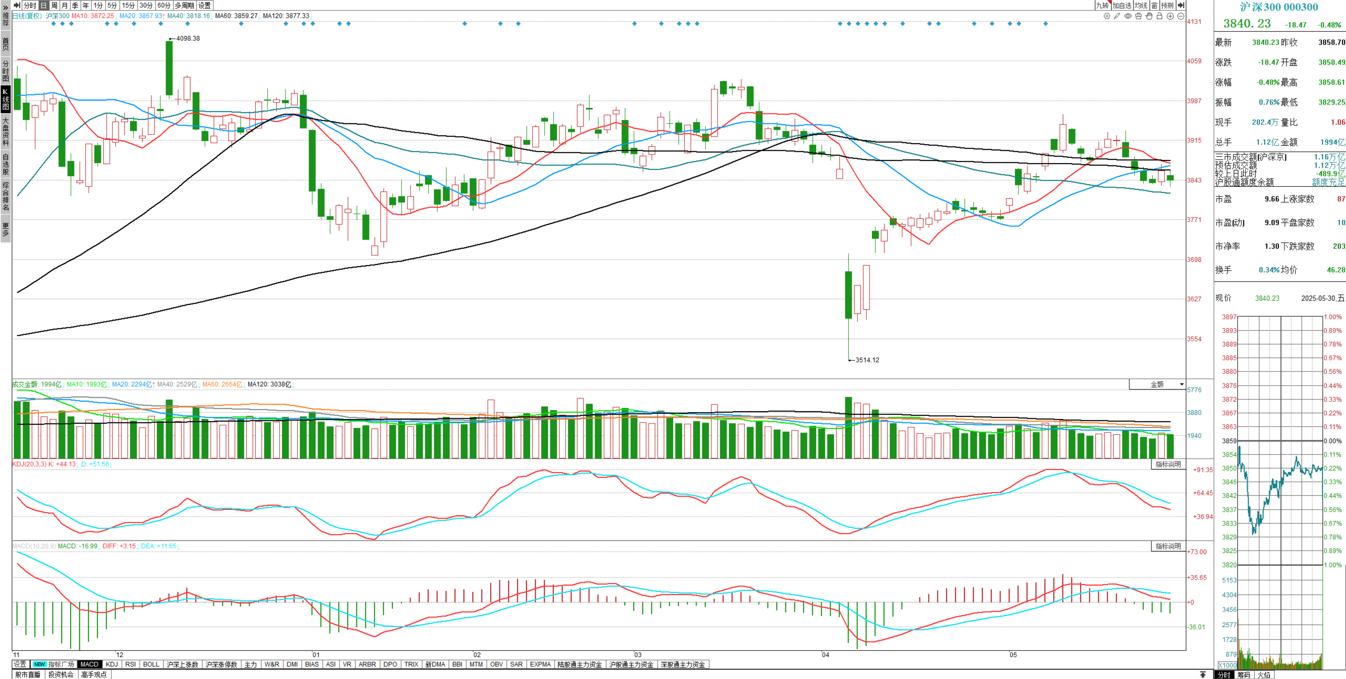This screenshot has width=1346, height=679.
Task: Switch right panel to 分时 tab
Action: 1224,675
